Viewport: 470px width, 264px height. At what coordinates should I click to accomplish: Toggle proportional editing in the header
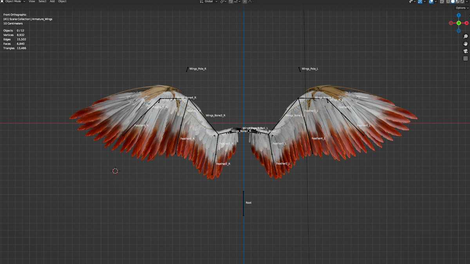coord(245,2)
